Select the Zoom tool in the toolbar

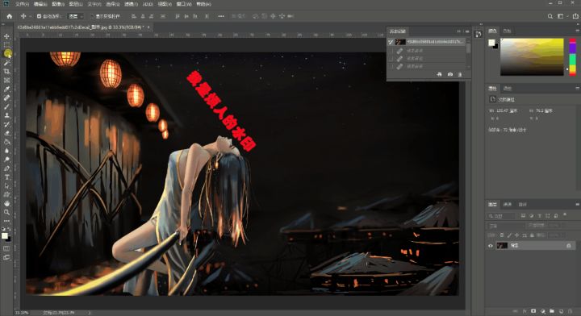[6, 212]
